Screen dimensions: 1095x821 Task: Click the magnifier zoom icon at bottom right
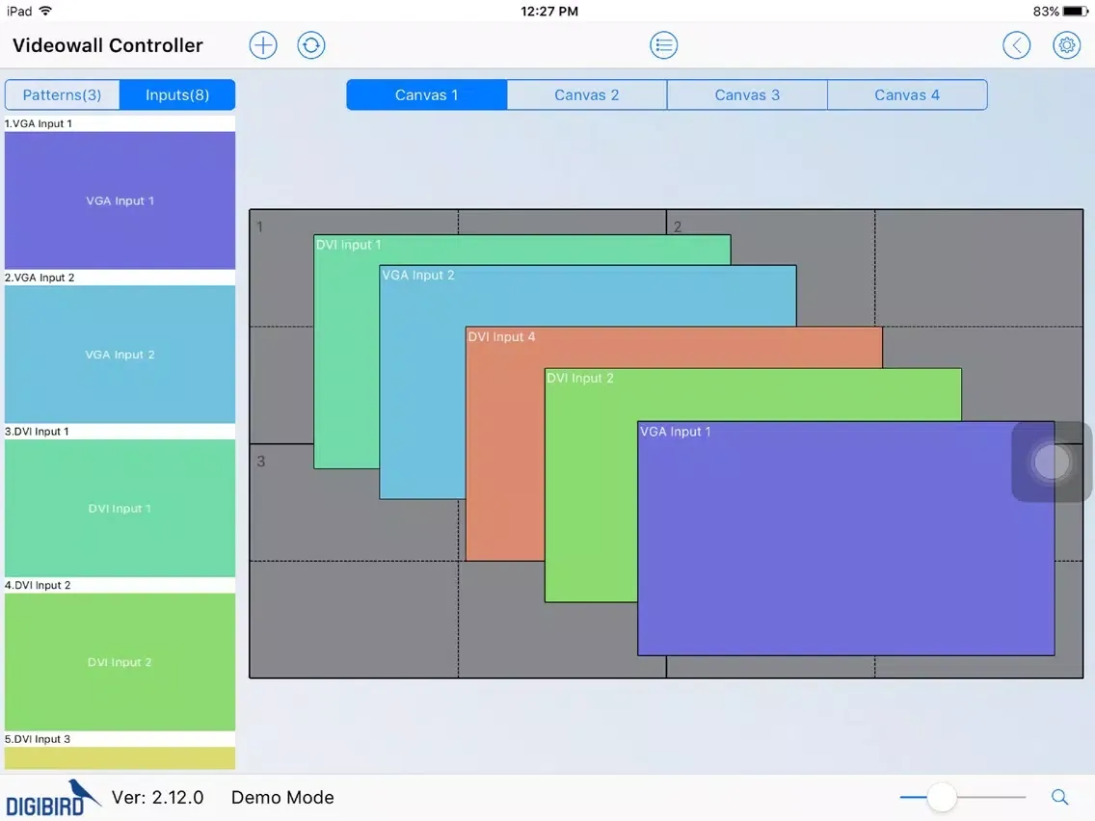(1059, 797)
